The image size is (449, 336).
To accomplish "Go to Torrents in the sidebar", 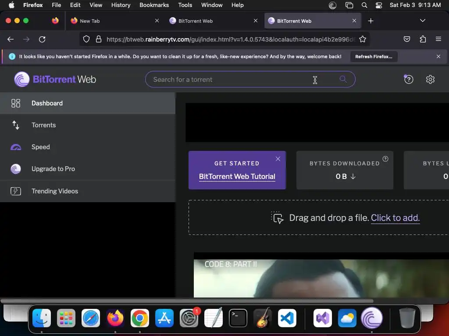I will click(x=88, y=125).
